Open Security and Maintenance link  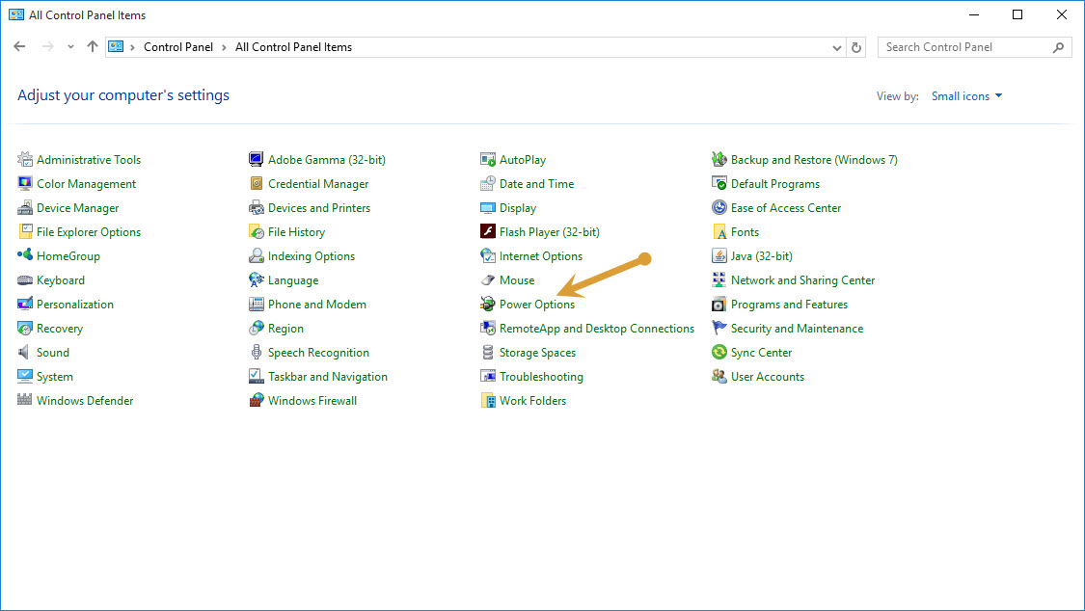797,329
